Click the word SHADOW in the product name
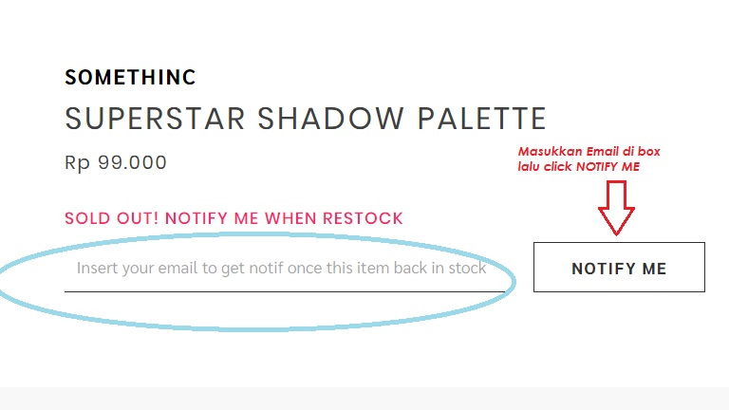This screenshot has height=410, width=729. click(x=330, y=118)
